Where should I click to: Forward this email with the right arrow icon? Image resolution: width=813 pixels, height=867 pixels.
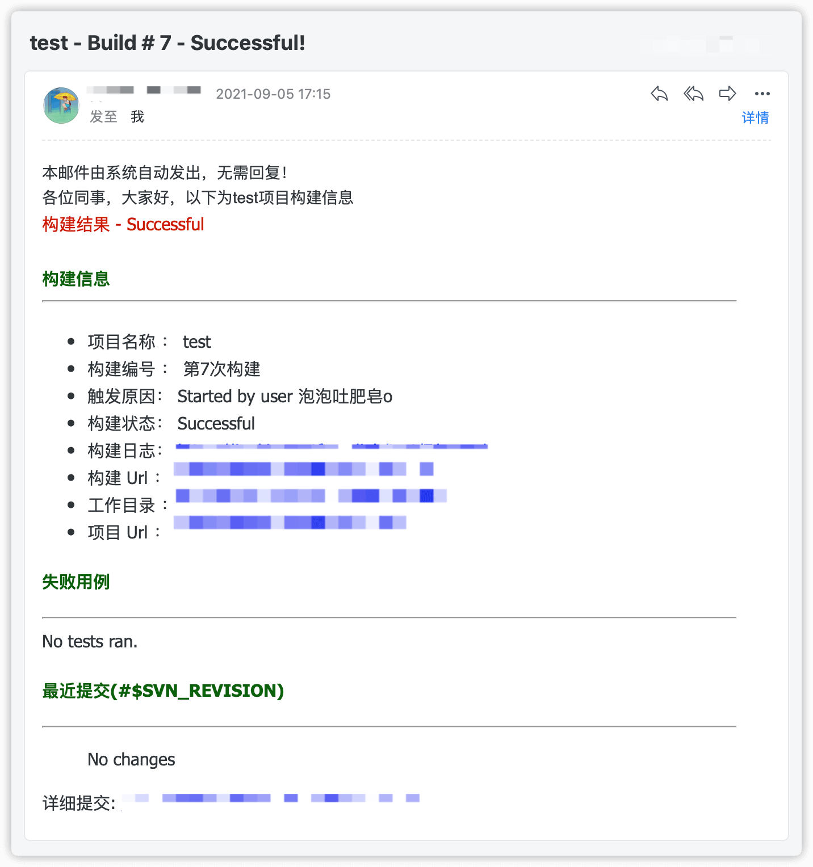pyautogui.click(x=727, y=94)
